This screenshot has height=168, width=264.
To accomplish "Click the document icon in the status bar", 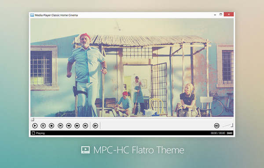I will click(x=33, y=133).
